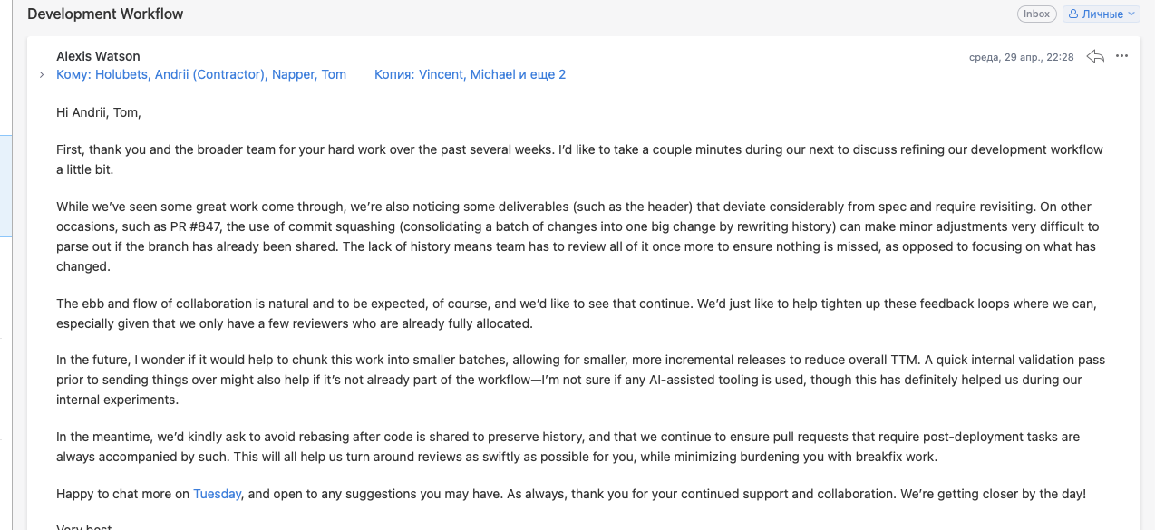Viewport: 1155px width, 530px height.
Task: Click the reply arrow icon
Action: pyautogui.click(x=1095, y=56)
